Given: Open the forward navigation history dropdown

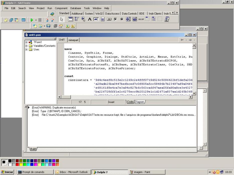Looking at the screenshot, I should click(x=194, y=40).
